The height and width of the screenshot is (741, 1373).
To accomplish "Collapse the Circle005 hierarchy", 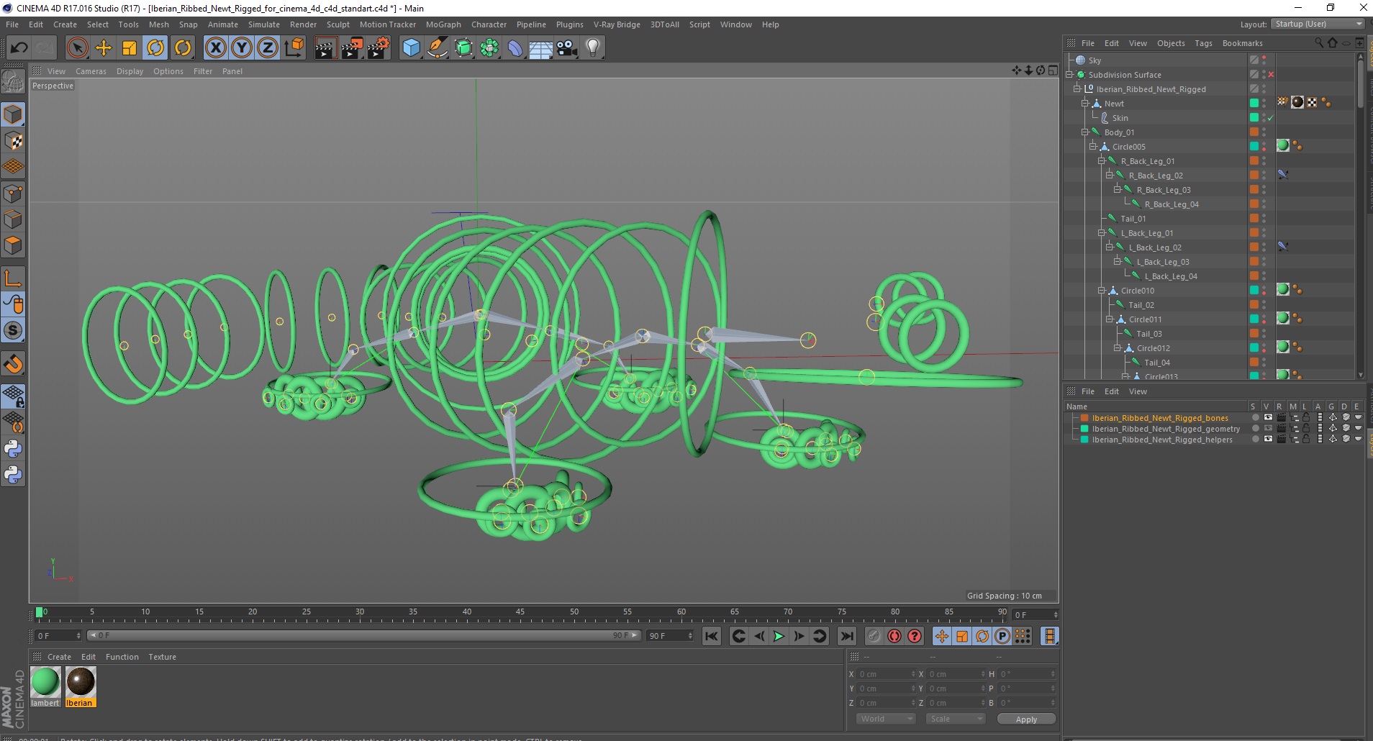I will [x=1093, y=147].
